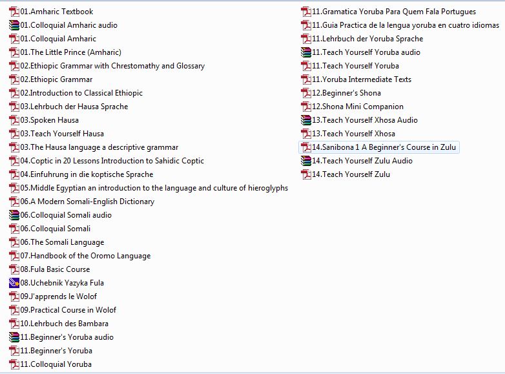Select the file Sanibona 1 A Beginner's Course in Zulu
The image size is (505, 374).
point(384,147)
